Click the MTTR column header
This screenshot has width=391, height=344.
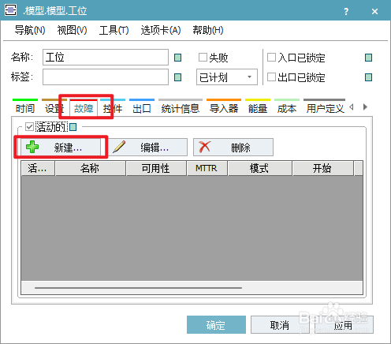pos(207,168)
